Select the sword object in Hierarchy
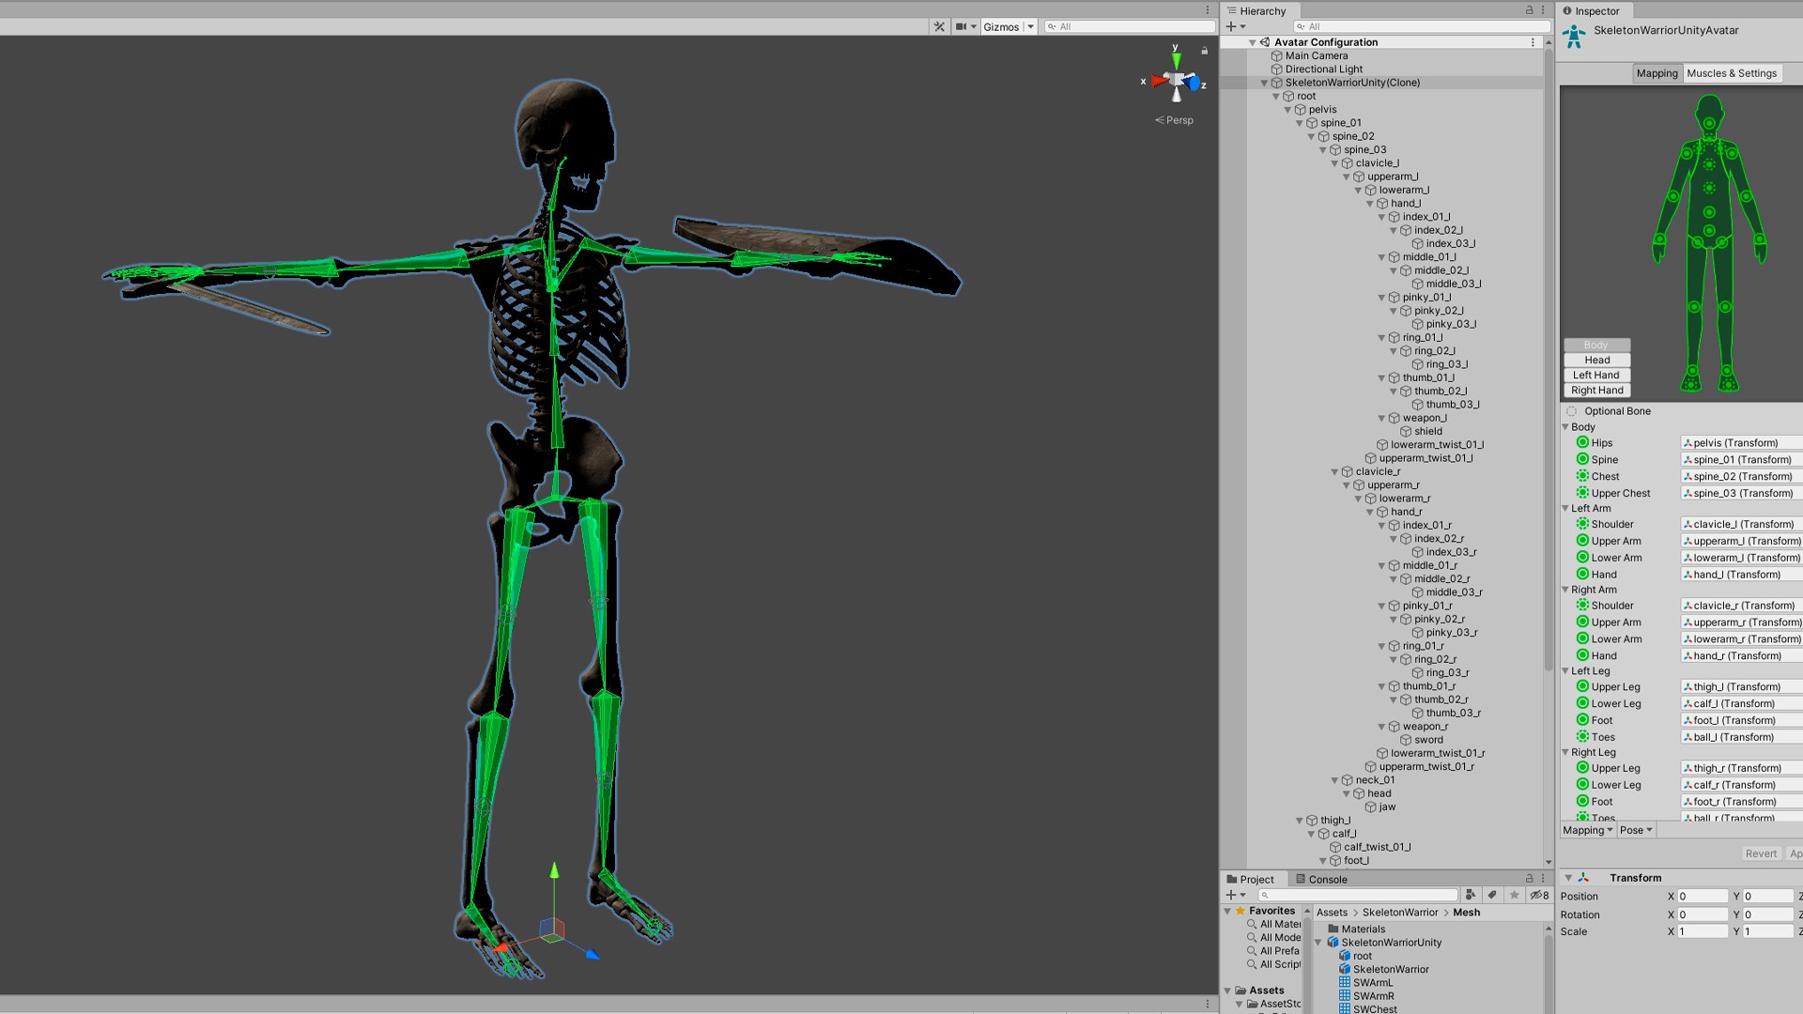The image size is (1803, 1014). 1428,740
